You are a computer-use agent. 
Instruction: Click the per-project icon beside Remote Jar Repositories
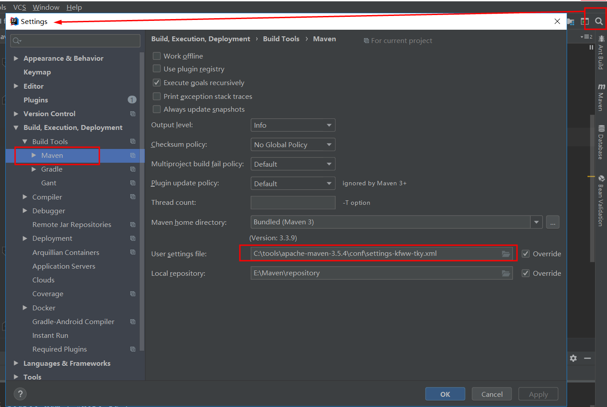pos(133,225)
